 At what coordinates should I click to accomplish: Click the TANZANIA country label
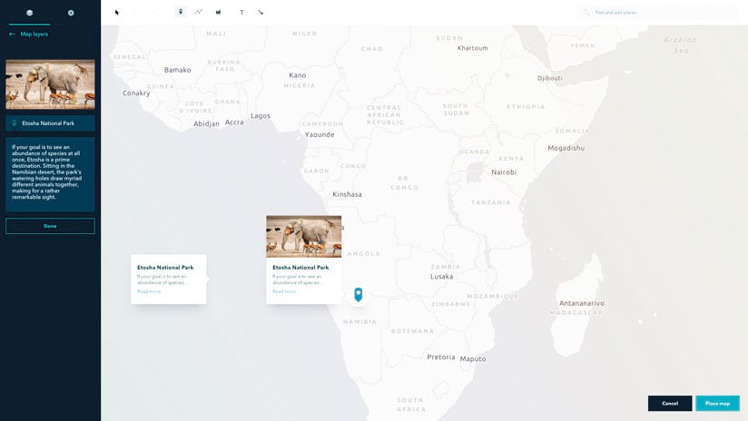pos(491,202)
